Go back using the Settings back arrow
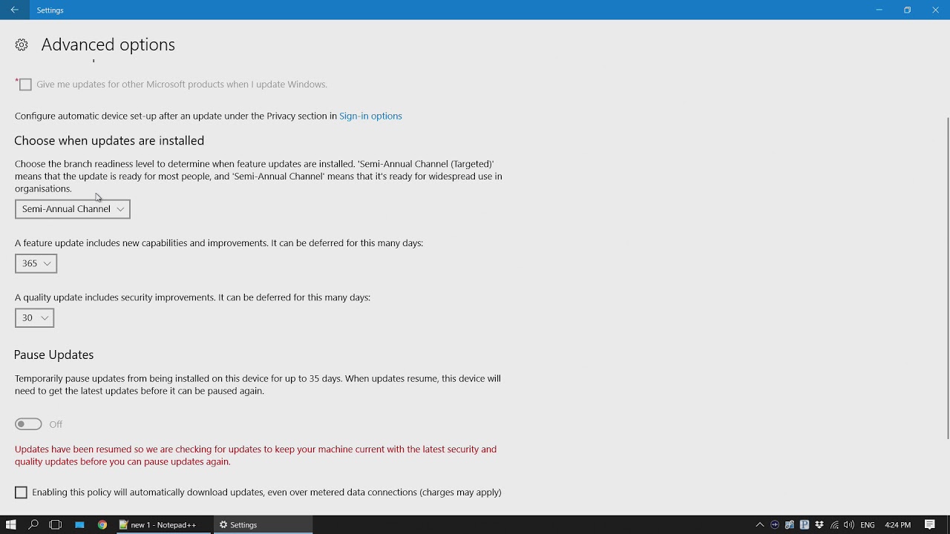 pyautogui.click(x=14, y=10)
